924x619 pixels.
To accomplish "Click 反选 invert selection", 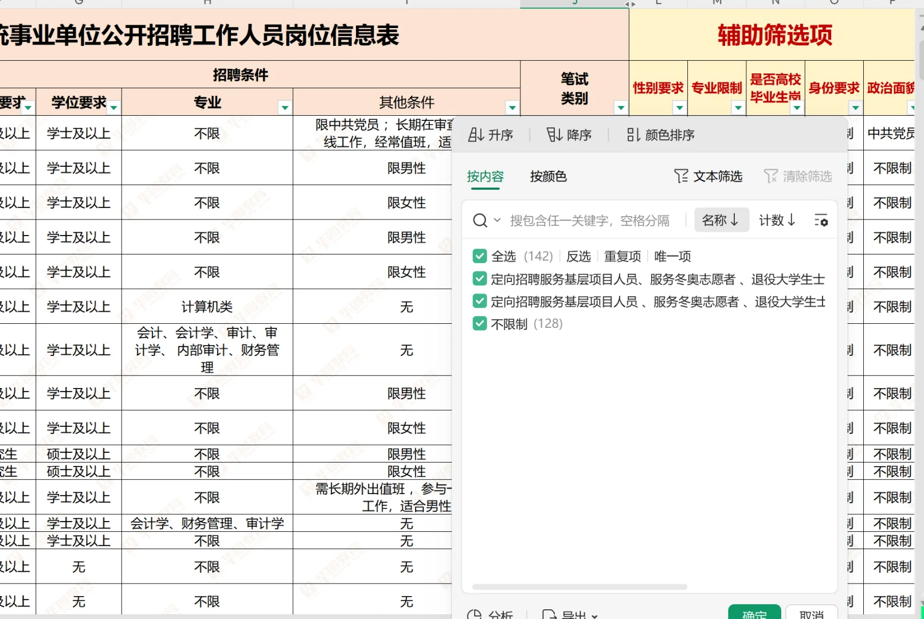I will coord(578,256).
